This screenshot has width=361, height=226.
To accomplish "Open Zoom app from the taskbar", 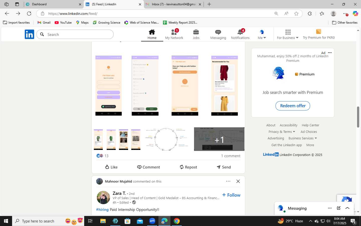I will click(x=152, y=221).
